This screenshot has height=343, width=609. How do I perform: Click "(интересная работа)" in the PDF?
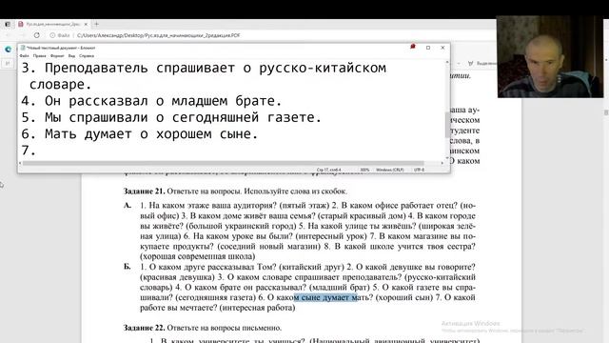[257, 308]
